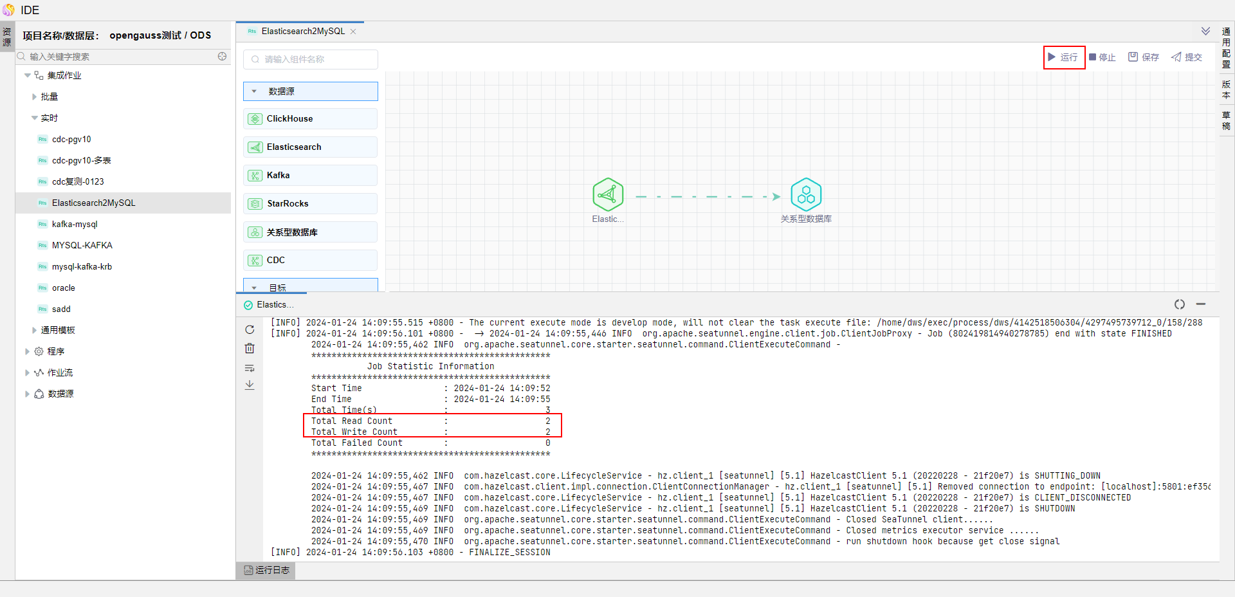Minimize the log panel
The height and width of the screenshot is (597, 1235).
coord(1200,304)
